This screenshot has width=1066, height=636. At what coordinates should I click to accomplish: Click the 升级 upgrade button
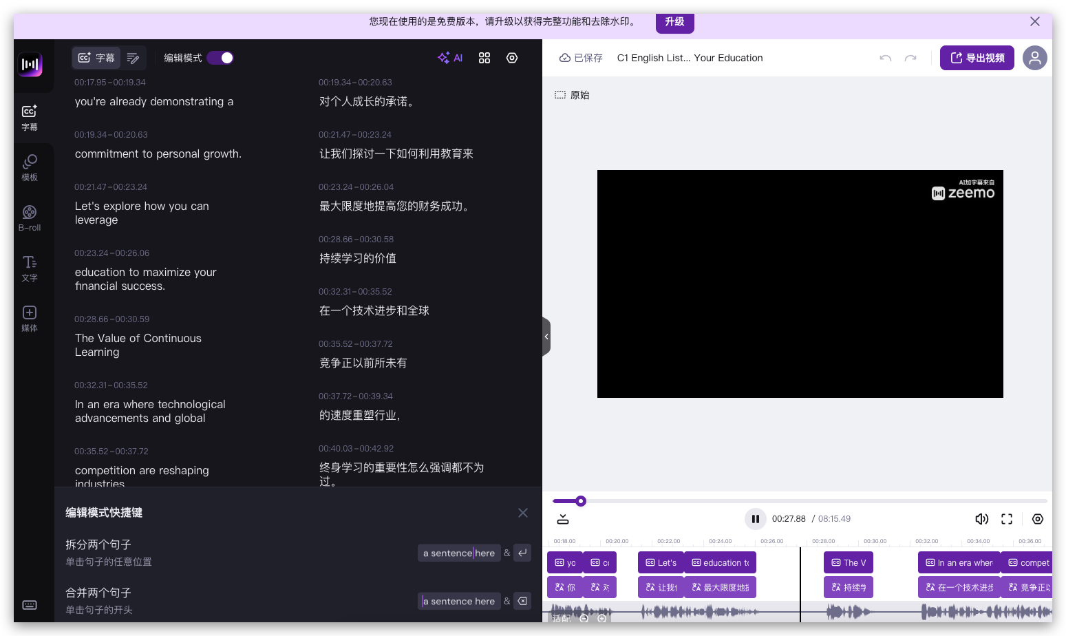(674, 22)
